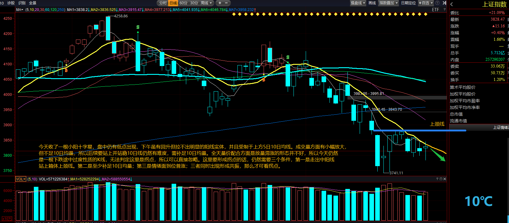This screenshot has width=509, height=223.
Task: Open 指数叠加 dropdown
Action: 388,3
